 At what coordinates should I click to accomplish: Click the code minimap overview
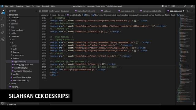pyautogui.click(x=185, y=60)
